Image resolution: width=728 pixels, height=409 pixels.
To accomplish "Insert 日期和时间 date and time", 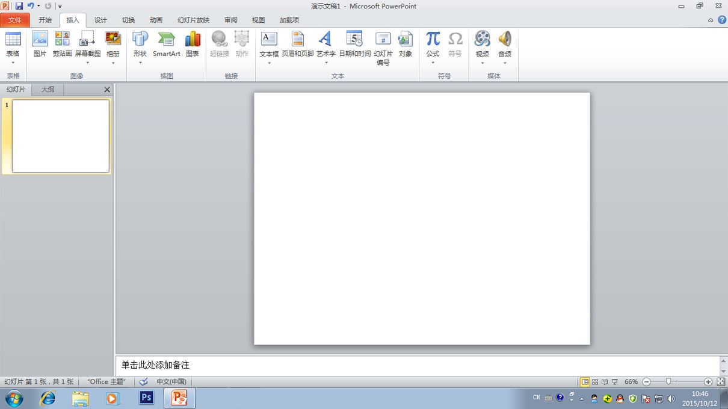I will (x=354, y=39).
